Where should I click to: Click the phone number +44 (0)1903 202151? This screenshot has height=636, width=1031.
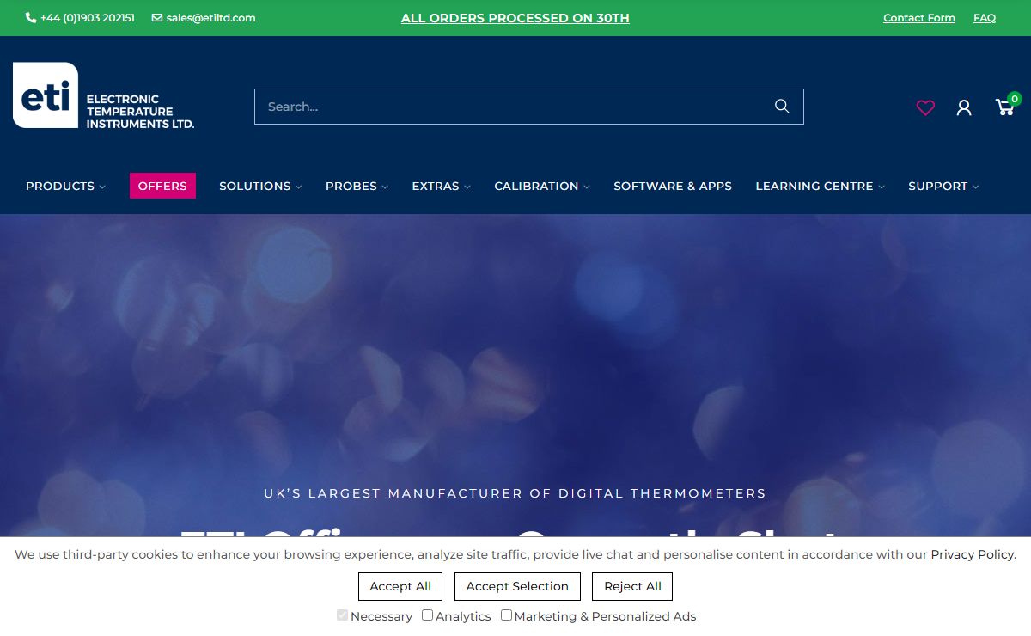coord(80,17)
